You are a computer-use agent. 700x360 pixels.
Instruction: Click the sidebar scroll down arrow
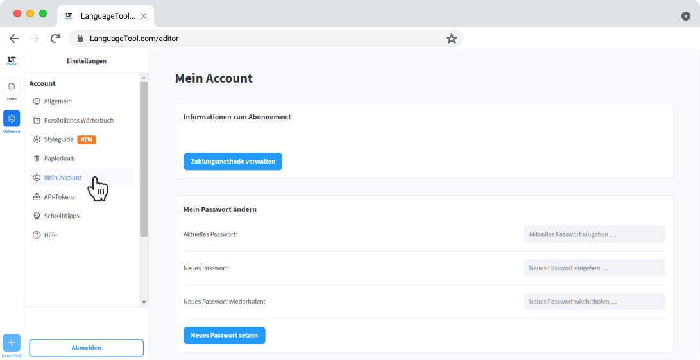pyautogui.click(x=144, y=302)
